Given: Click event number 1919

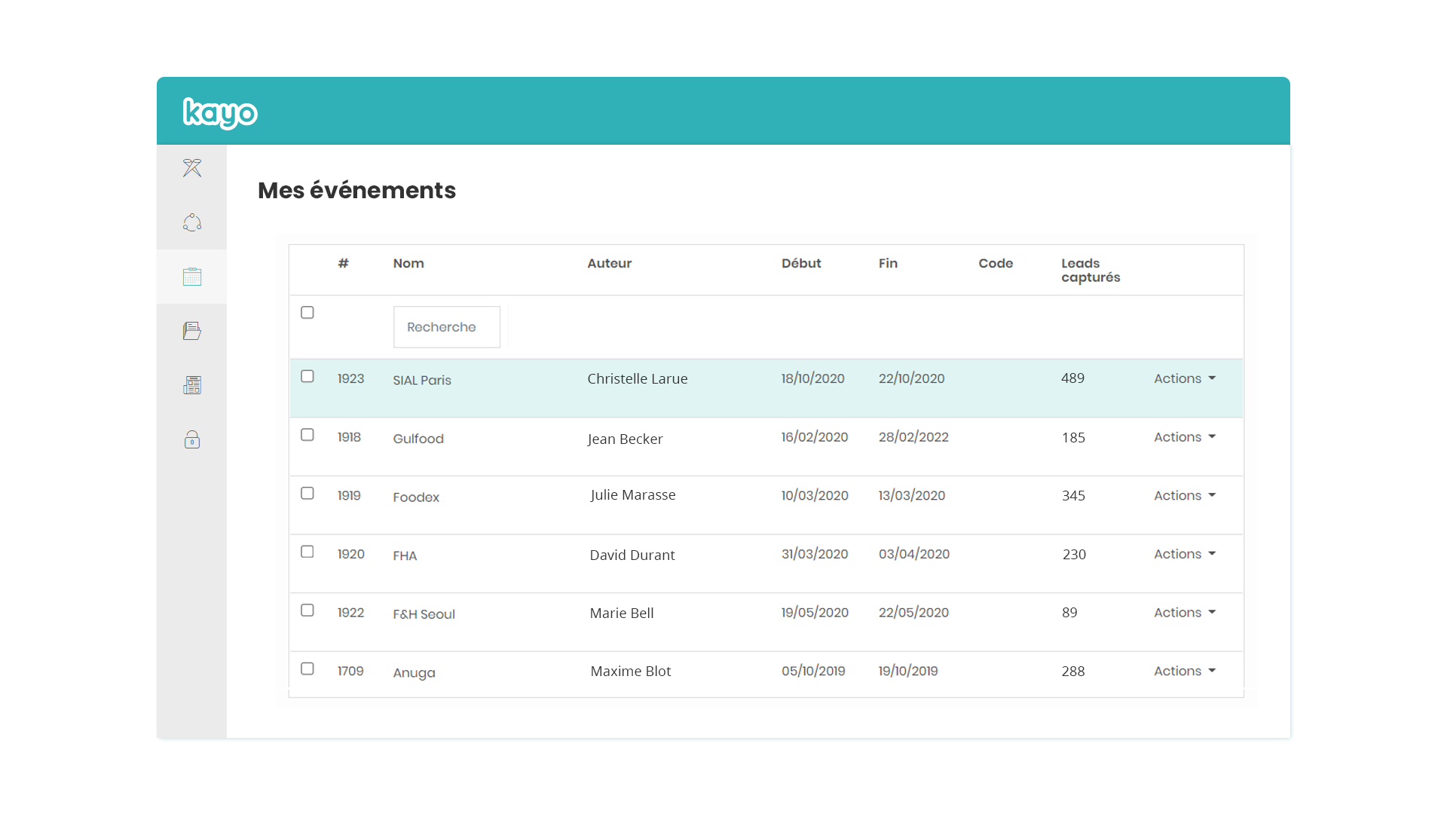Looking at the screenshot, I should pyautogui.click(x=349, y=495).
